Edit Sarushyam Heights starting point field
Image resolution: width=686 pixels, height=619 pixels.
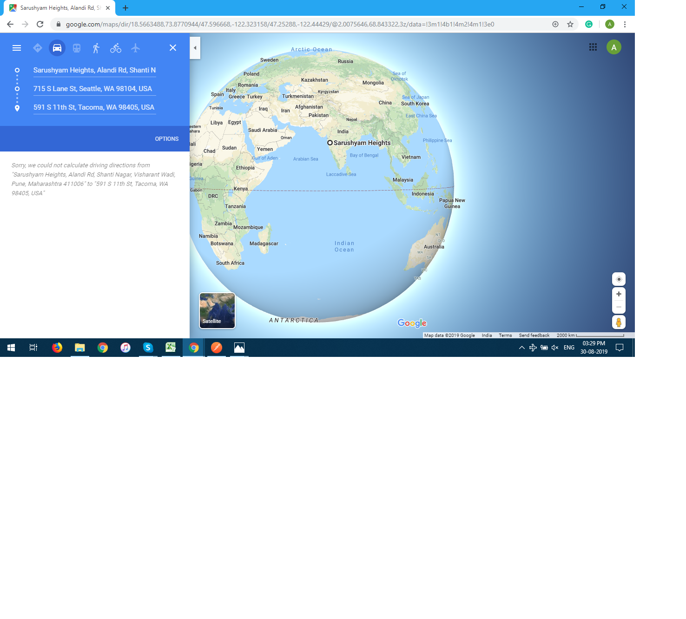tap(94, 70)
